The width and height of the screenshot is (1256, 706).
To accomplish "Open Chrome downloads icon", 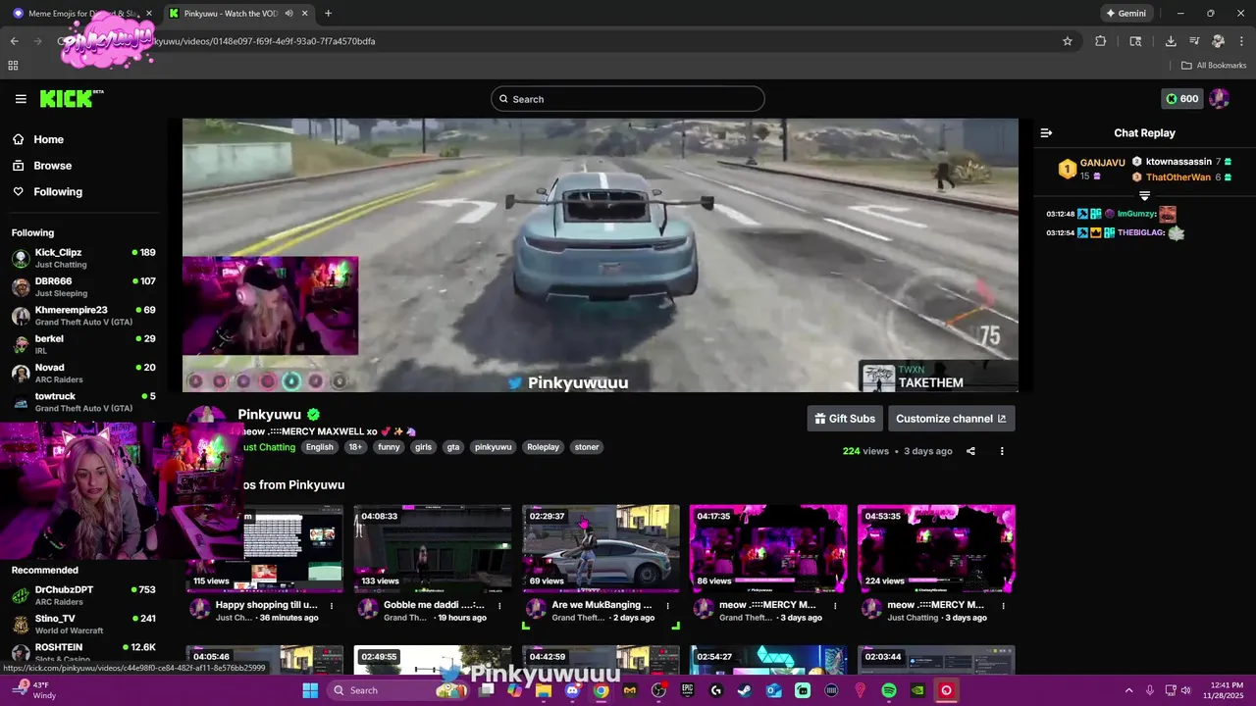I will click(1171, 41).
